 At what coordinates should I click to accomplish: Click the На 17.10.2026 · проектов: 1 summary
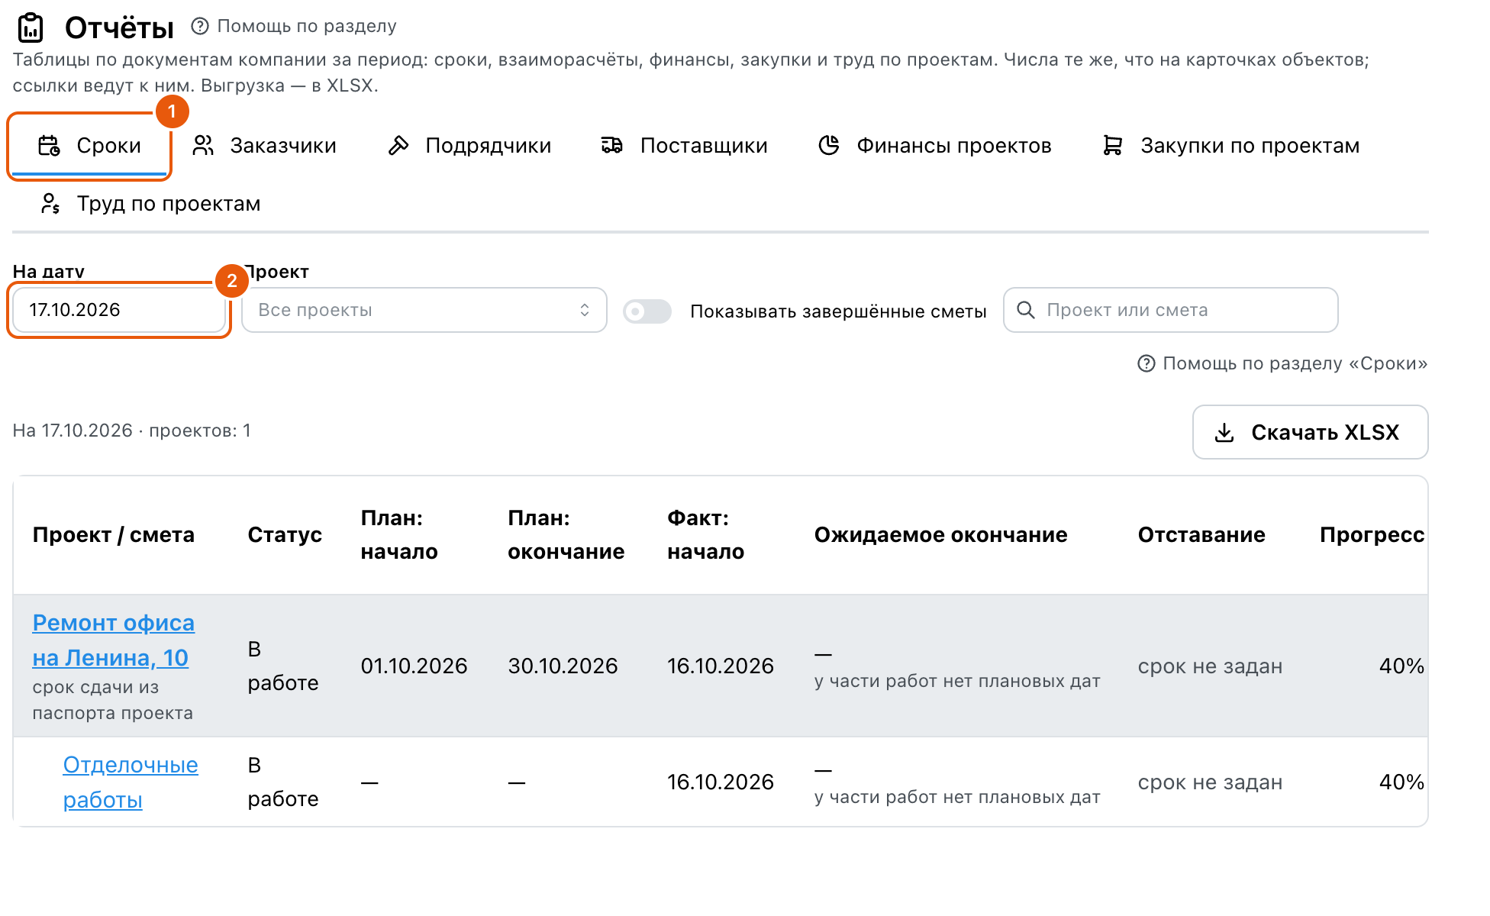pyautogui.click(x=131, y=431)
